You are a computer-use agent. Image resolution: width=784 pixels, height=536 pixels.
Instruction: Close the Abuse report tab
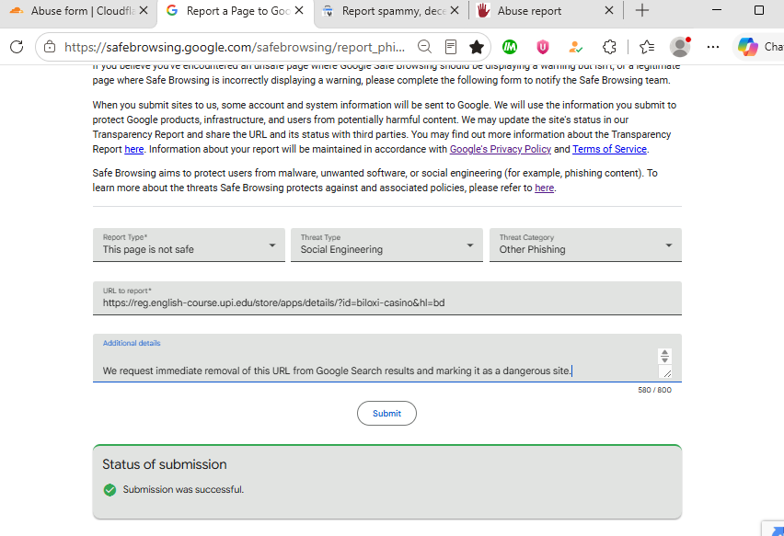[609, 10]
